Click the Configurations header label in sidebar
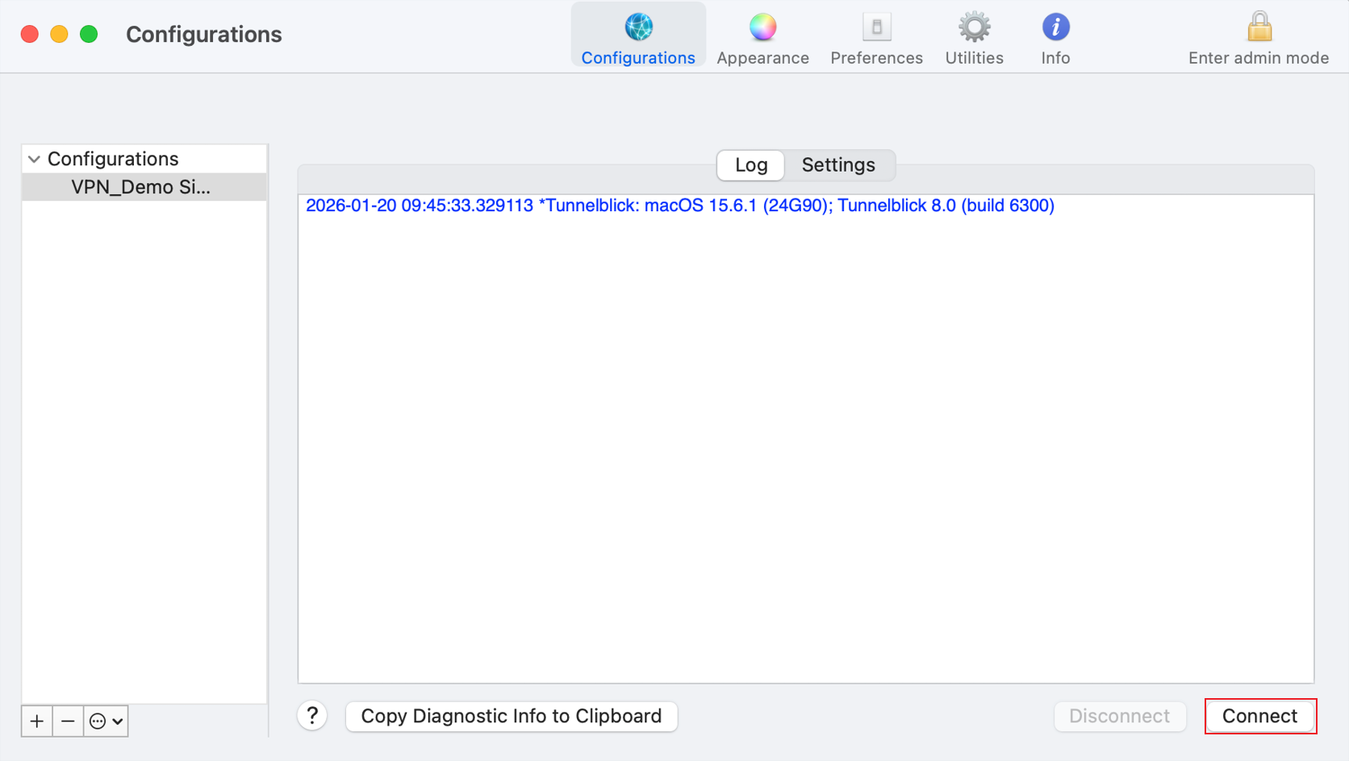 tap(113, 159)
